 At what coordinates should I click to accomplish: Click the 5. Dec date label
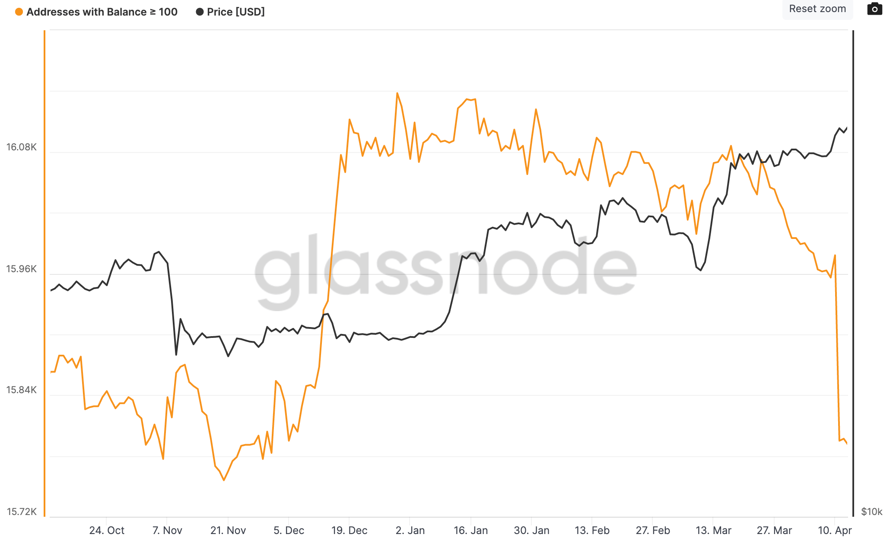click(289, 530)
